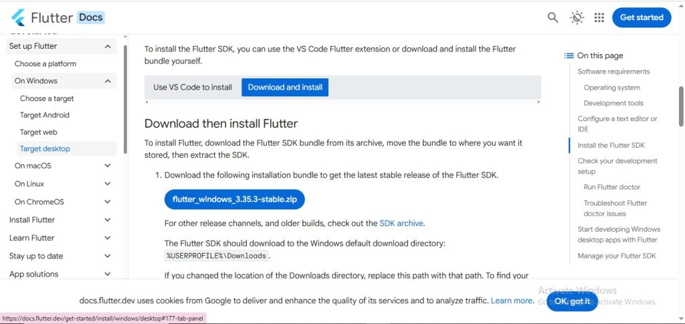The width and height of the screenshot is (685, 324).
Task: Download flutter_windows_3.35.3-stable.zip bundle
Action: (234, 199)
